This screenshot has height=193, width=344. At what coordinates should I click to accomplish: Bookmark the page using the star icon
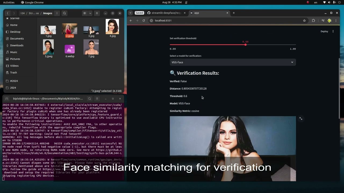304,20
